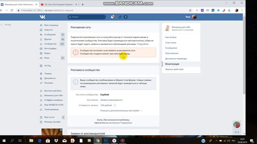Open Игры in left menu

coord(47,58)
